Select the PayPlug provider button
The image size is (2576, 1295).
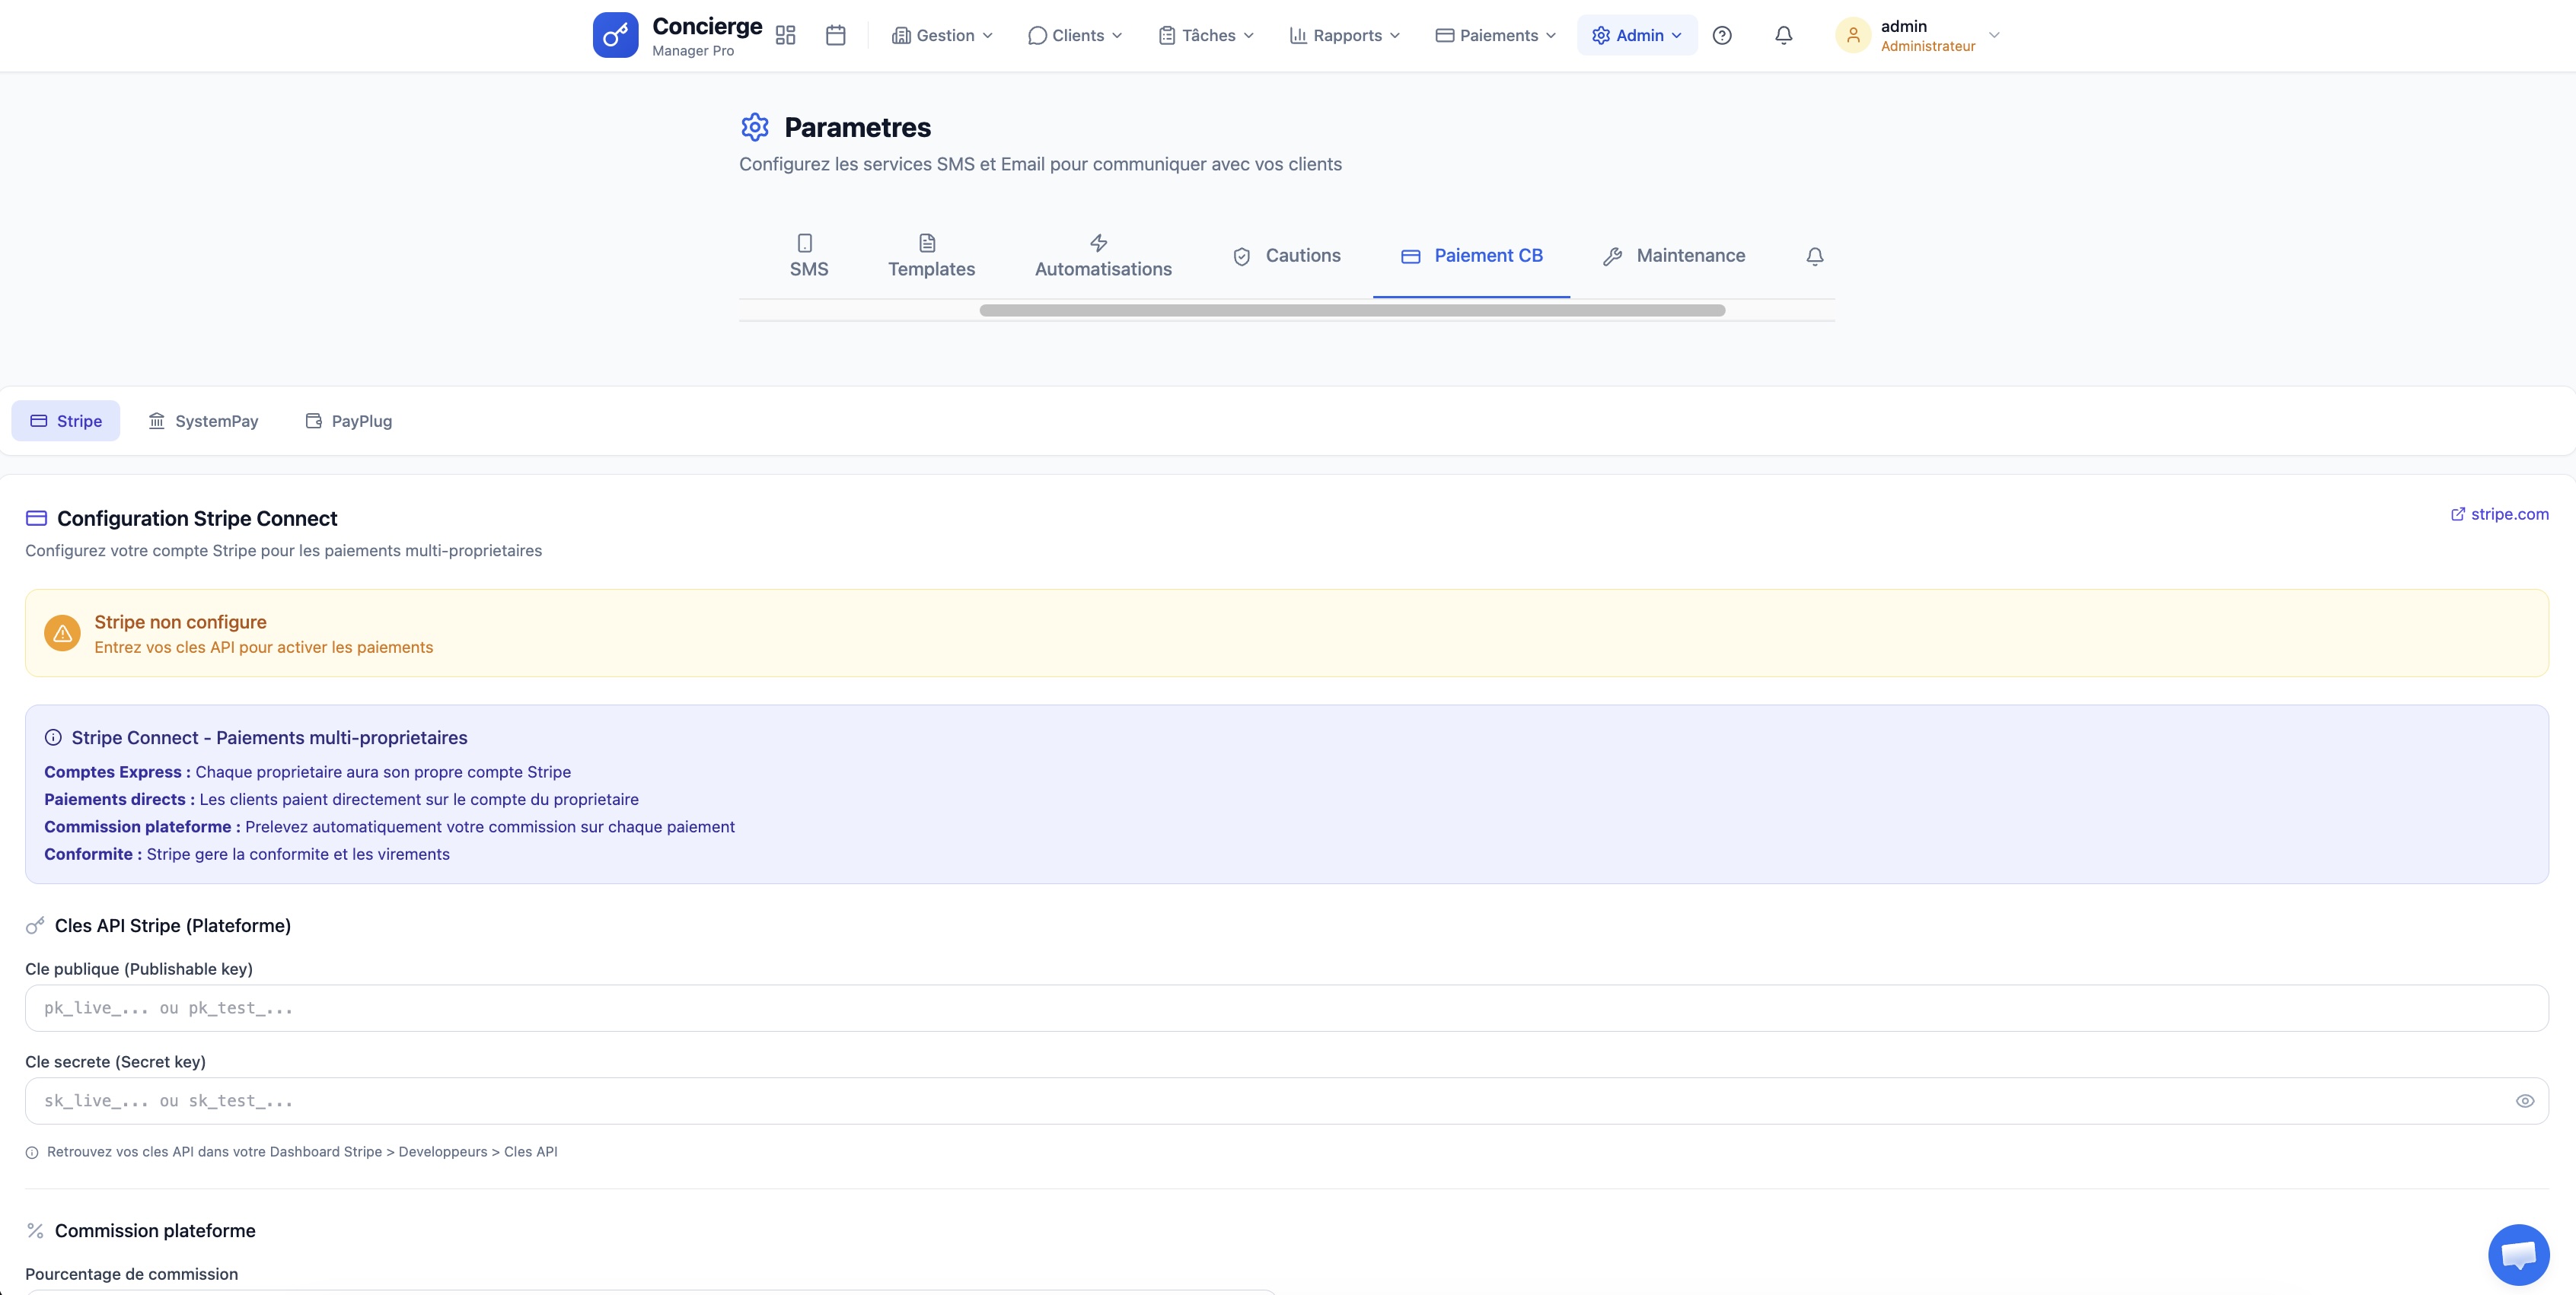[348, 421]
